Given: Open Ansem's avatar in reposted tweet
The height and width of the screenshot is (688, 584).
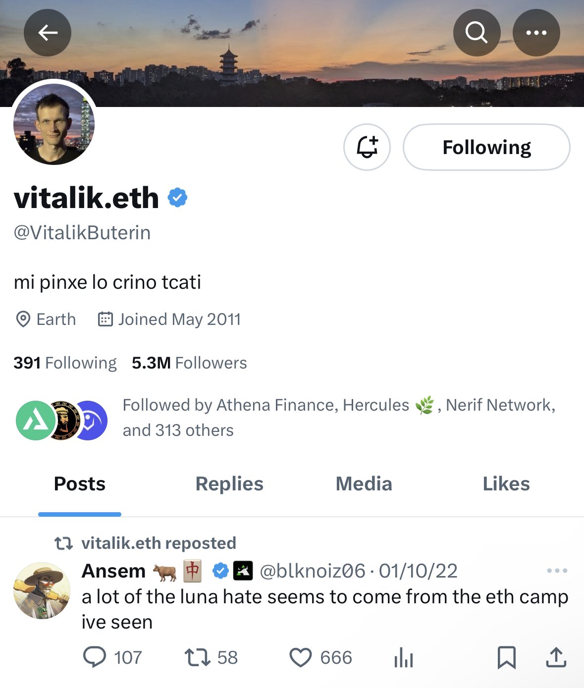Looking at the screenshot, I should [42, 590].
